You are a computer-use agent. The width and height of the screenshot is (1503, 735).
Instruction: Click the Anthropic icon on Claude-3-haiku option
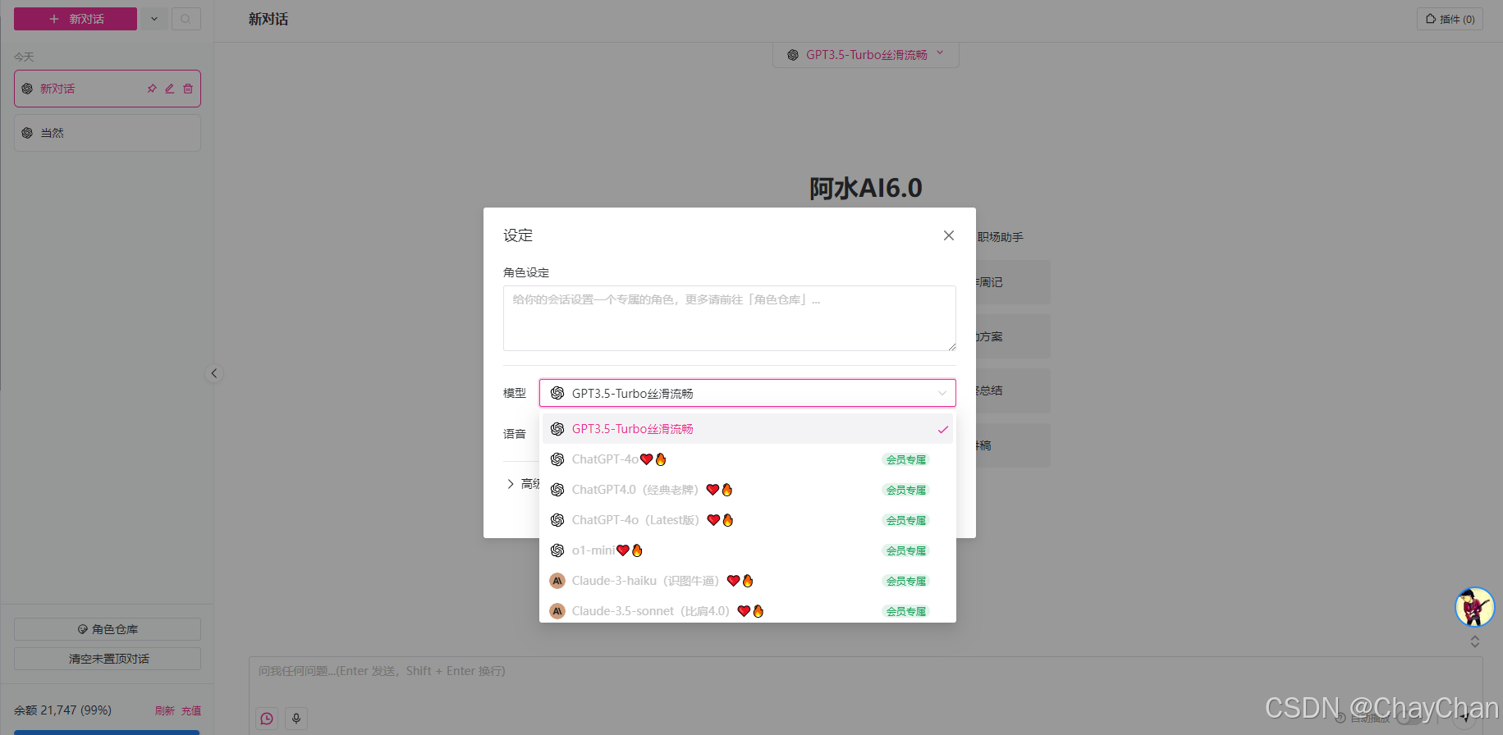[x=557, y=581]
